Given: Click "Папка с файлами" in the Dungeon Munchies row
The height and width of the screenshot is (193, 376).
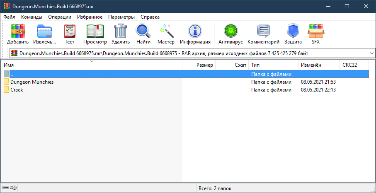Looking at the screenshot, I should (271, 82).
